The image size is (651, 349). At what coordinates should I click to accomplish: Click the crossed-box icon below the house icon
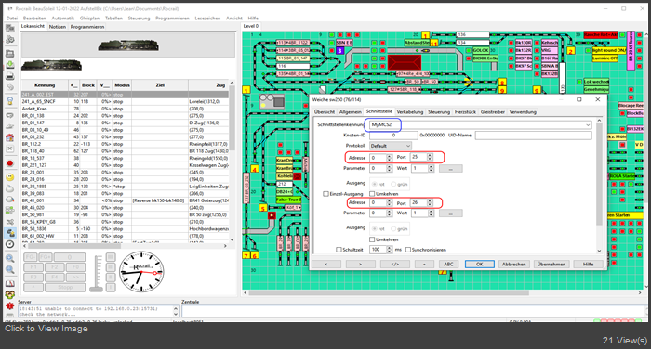click(10, 149)
